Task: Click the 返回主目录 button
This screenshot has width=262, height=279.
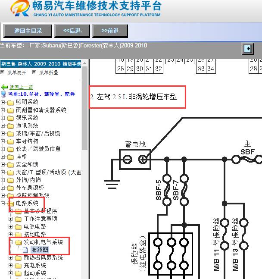Action: 28,31
